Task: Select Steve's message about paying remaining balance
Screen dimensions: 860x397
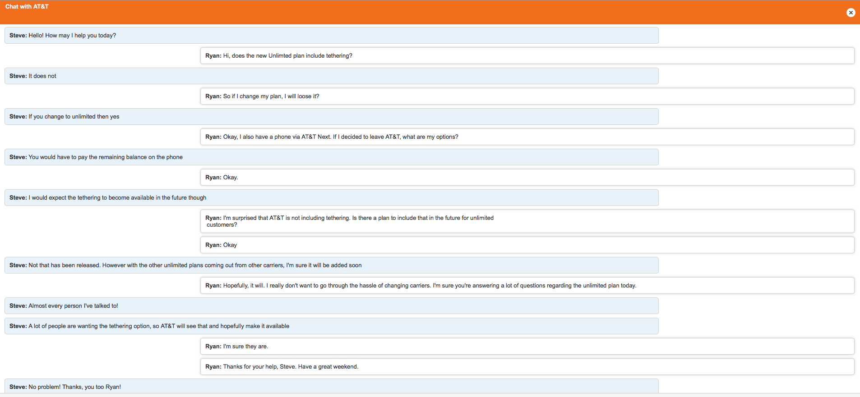Action: click(332, 157)
